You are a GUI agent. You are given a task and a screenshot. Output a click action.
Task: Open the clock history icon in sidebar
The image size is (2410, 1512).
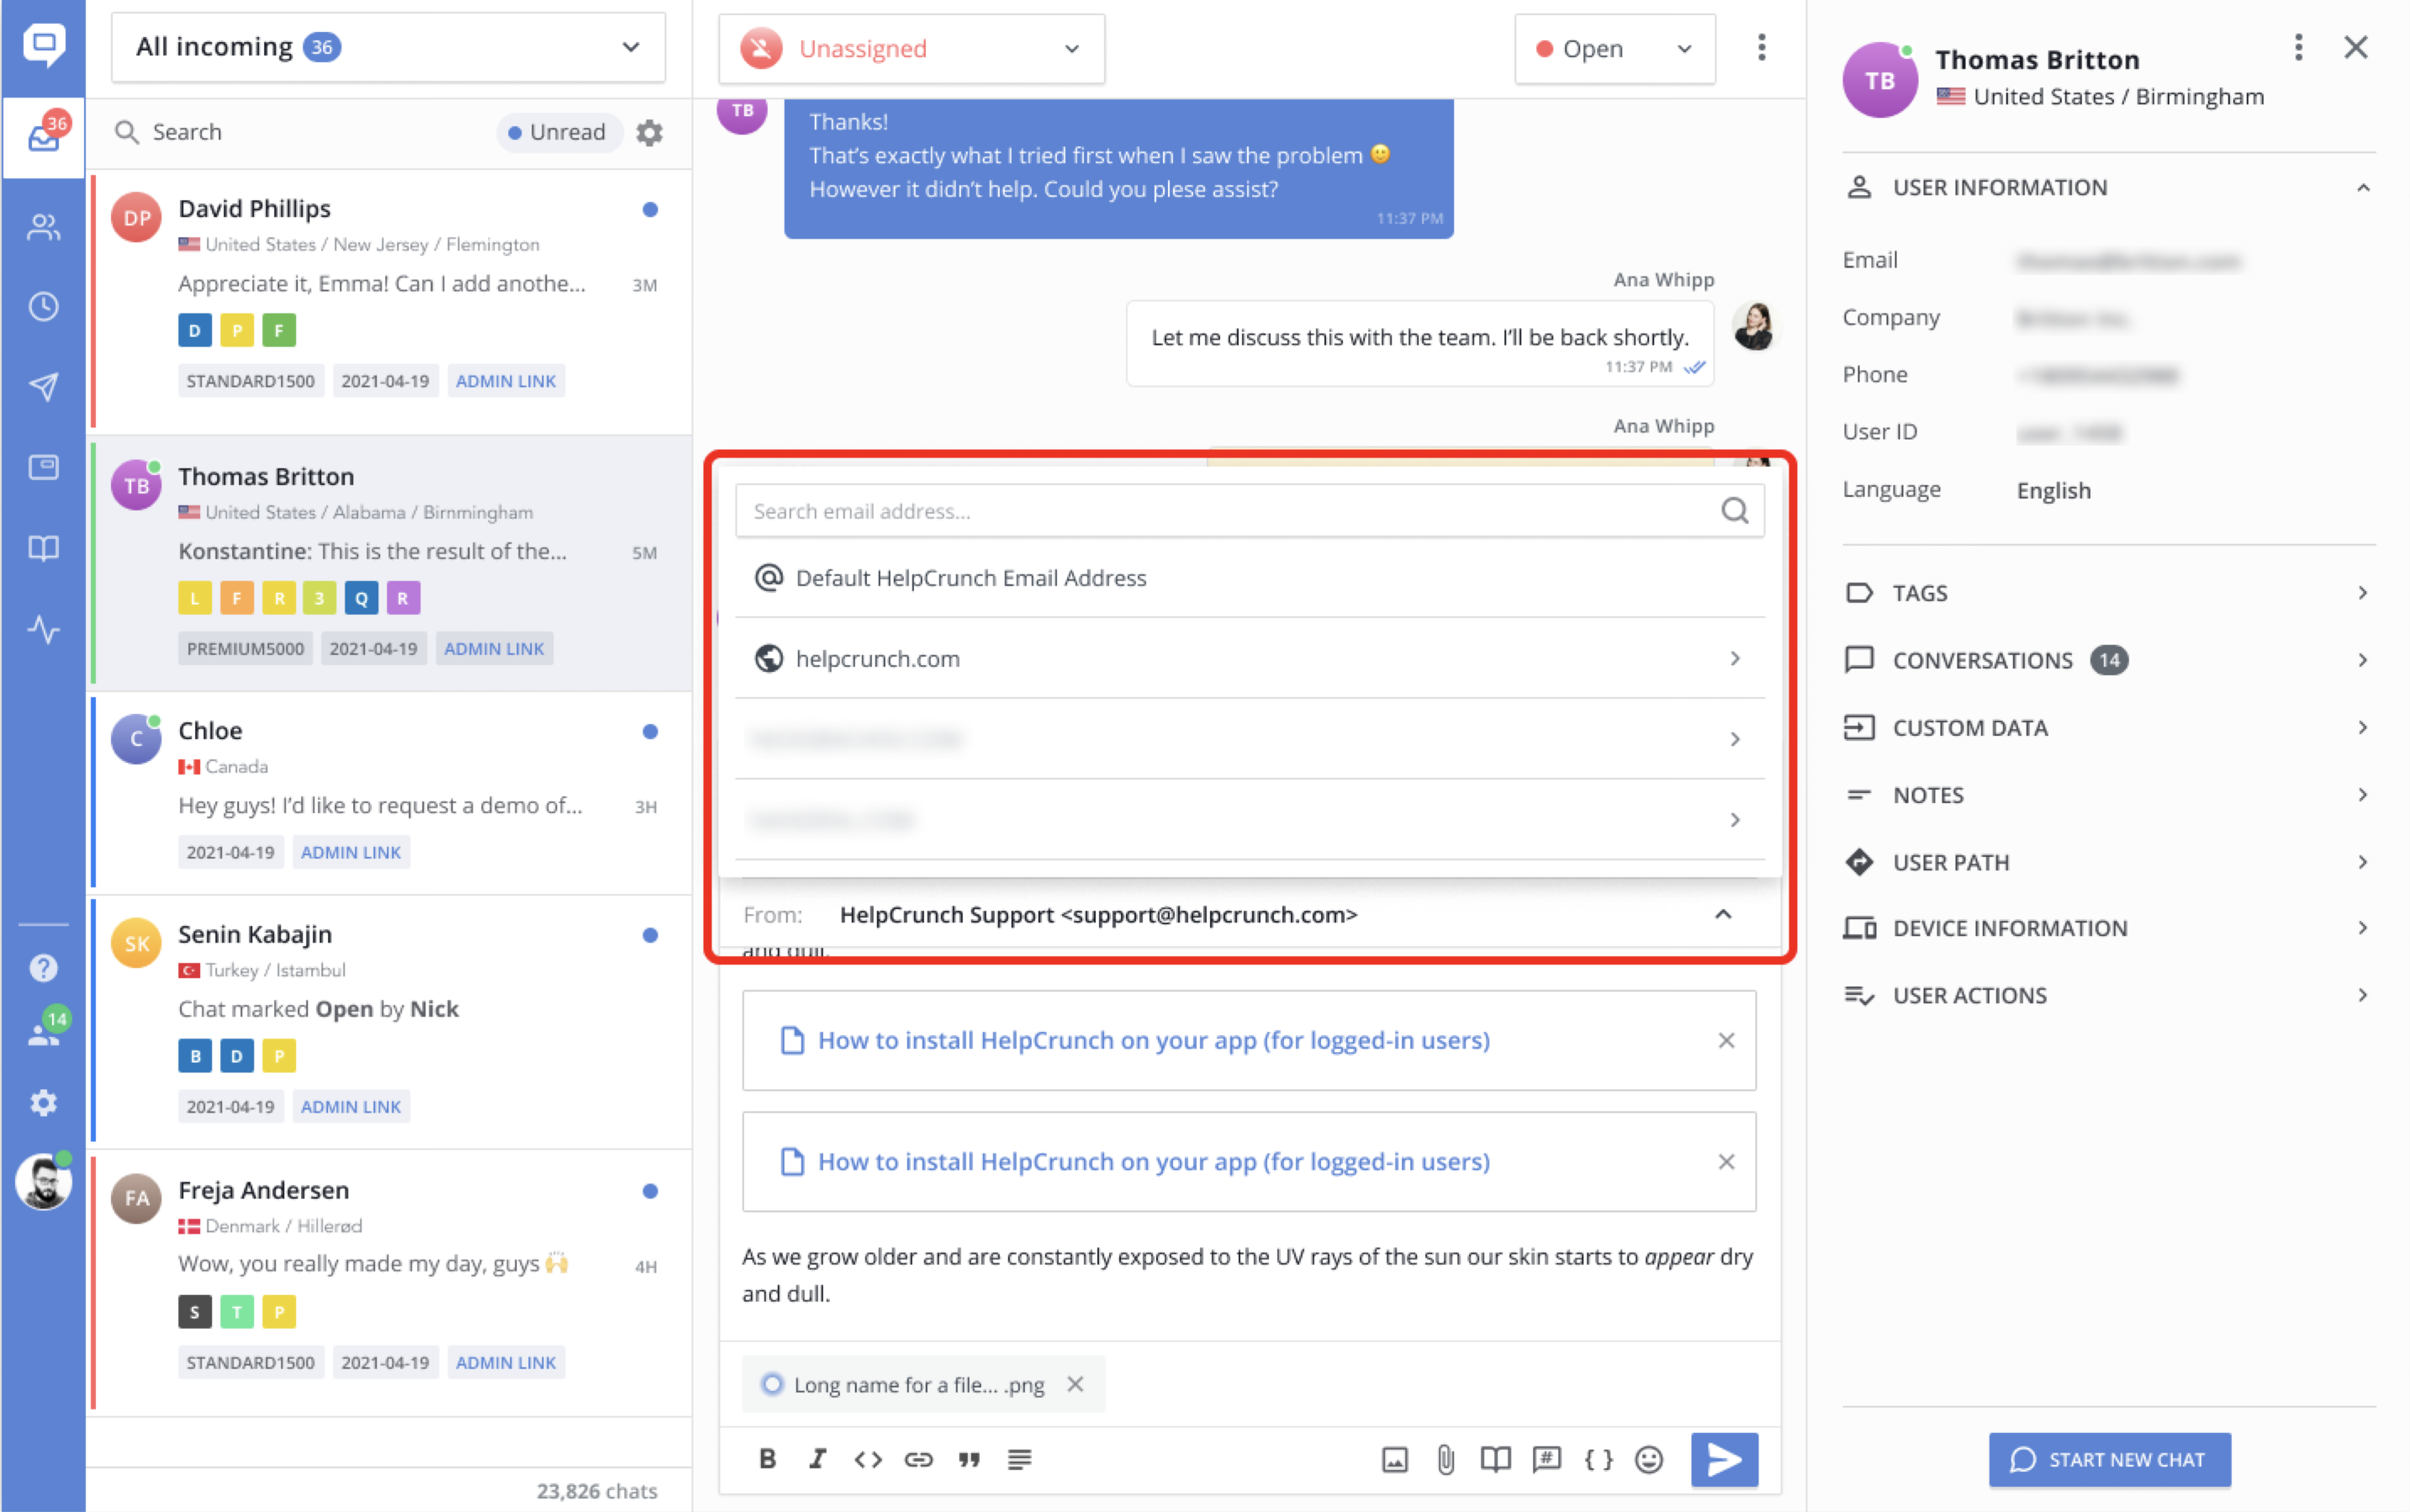click(x=44, y=307)
